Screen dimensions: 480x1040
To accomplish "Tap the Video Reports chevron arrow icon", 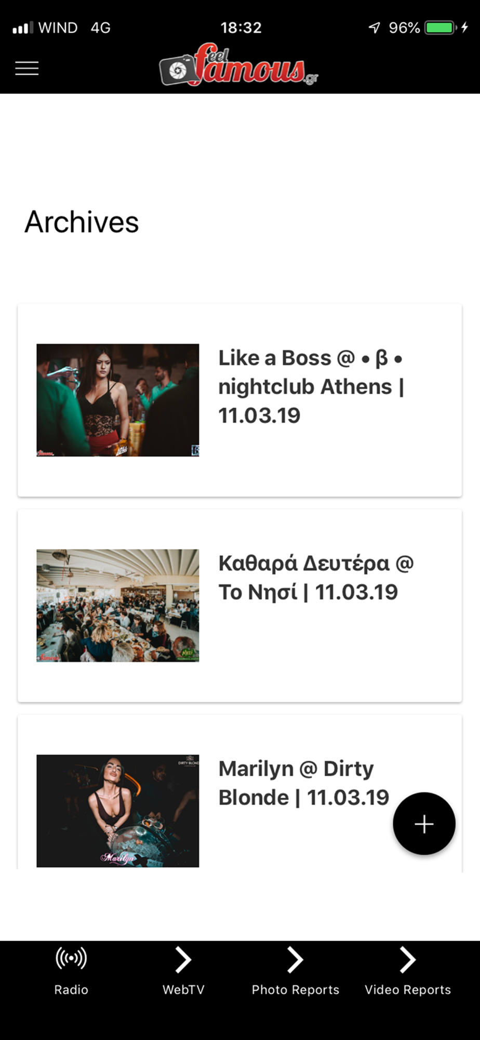I will [407, 959].
